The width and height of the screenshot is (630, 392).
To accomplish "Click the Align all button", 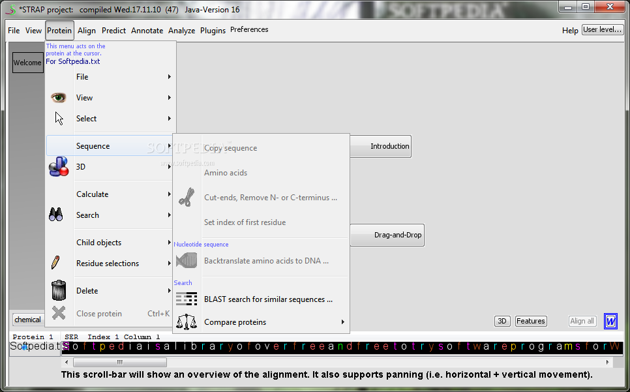I will [582, 321].
